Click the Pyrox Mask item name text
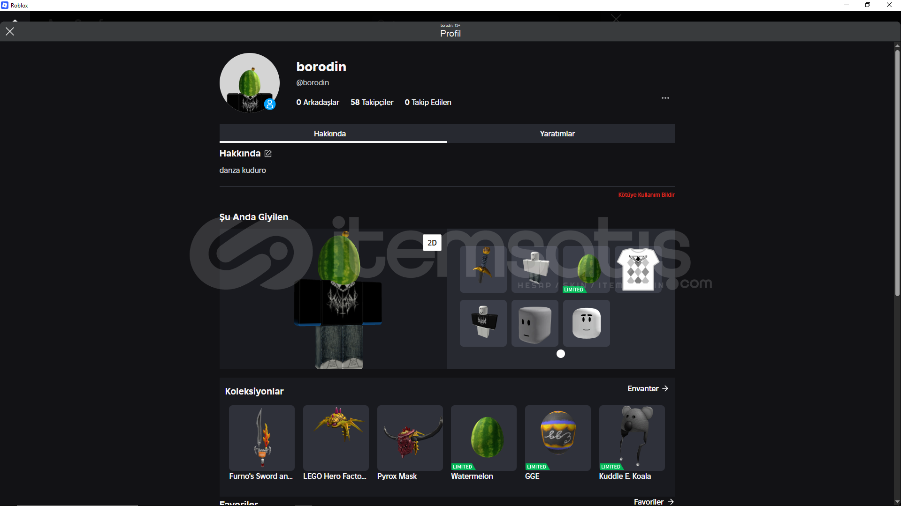Image resolution: width=901 pixels, height=506 pixels. 397,476
